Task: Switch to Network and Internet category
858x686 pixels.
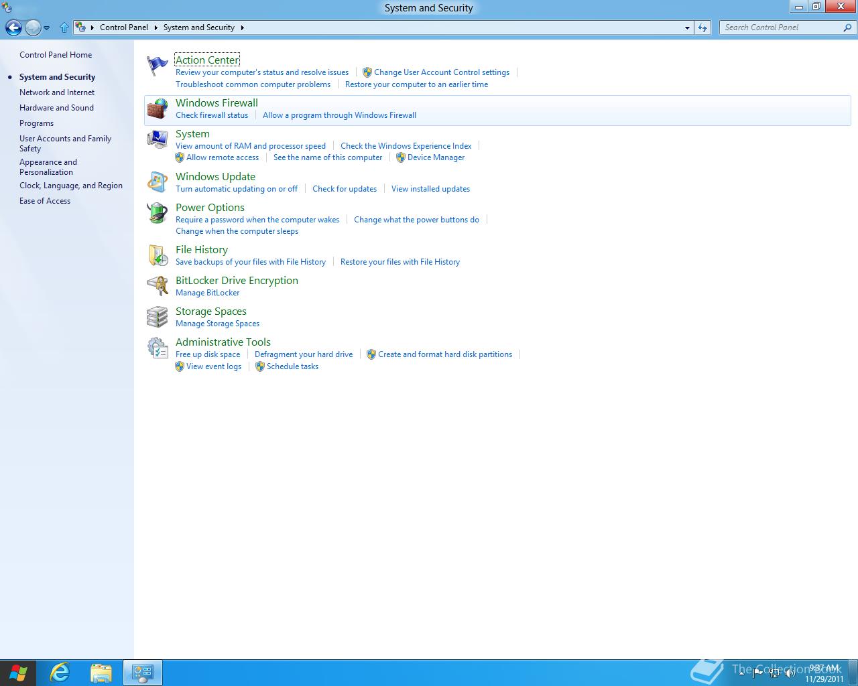Action: tap(56, 92)
